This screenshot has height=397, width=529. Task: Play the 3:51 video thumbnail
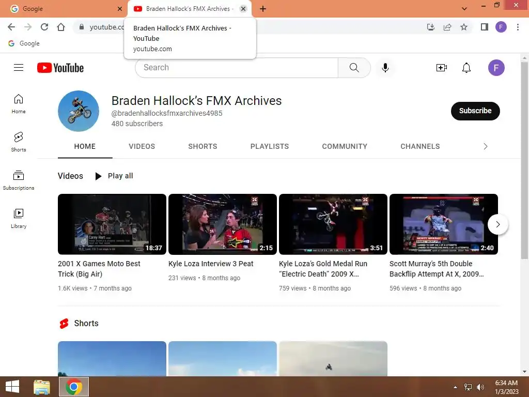pos(333,224)
